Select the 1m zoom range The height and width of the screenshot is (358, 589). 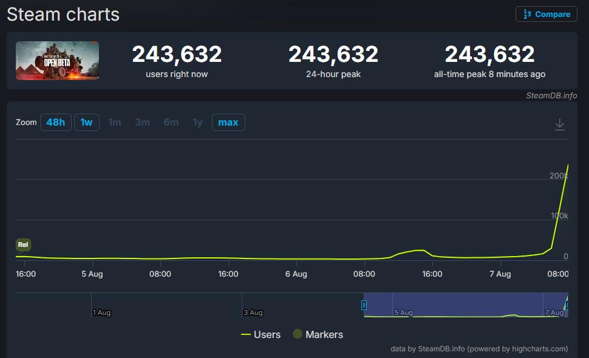[x=115, y=123]
